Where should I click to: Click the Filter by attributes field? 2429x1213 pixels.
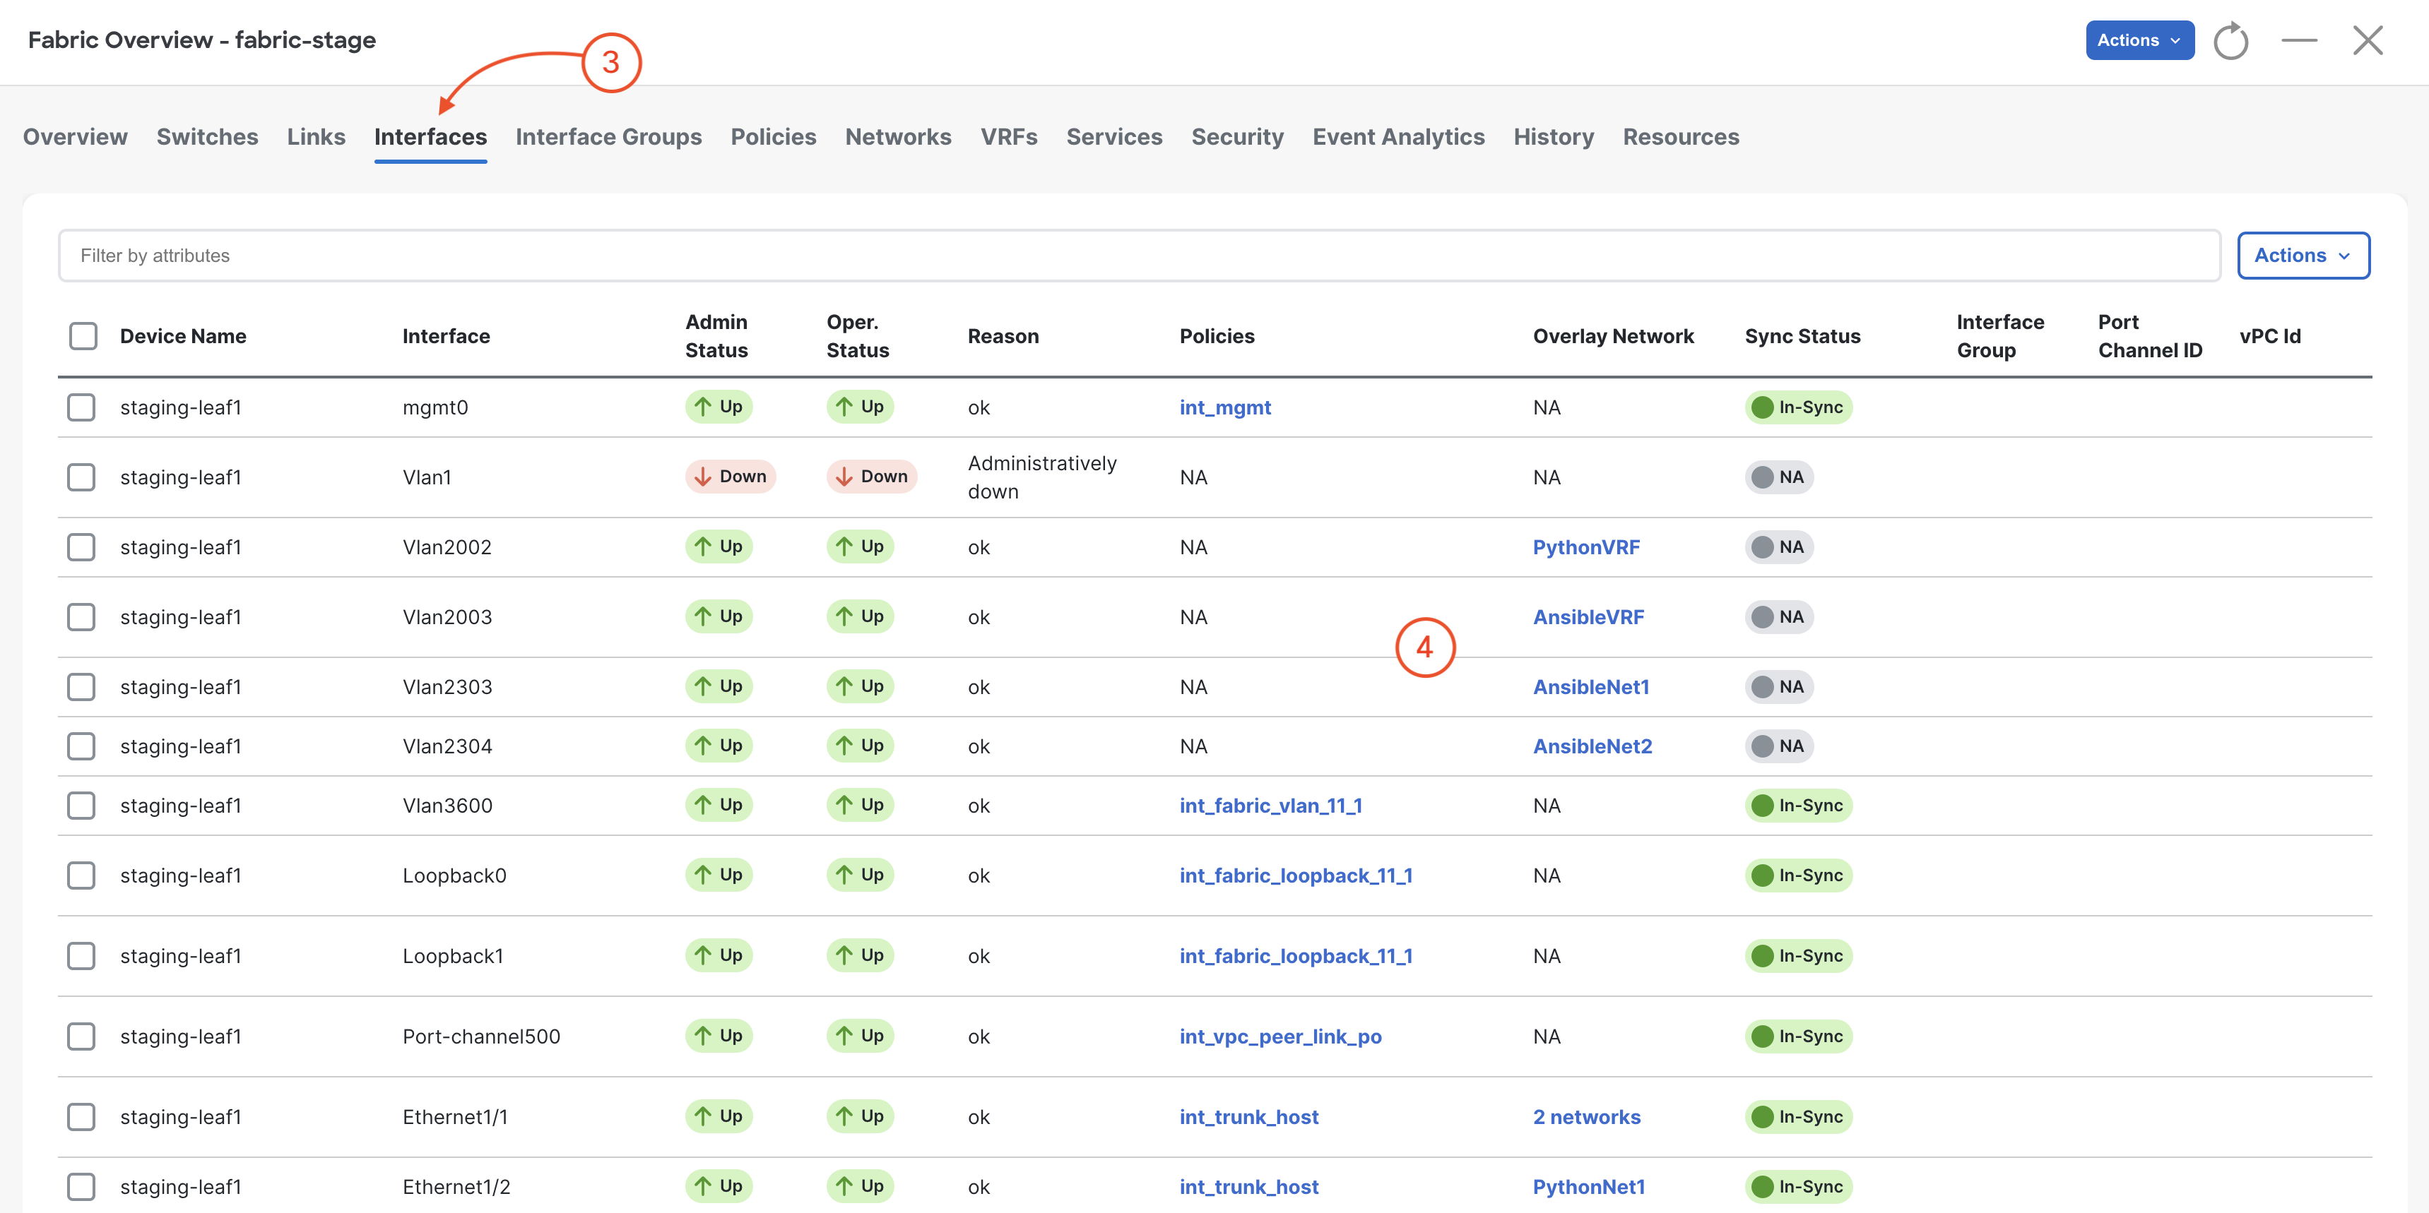[1139, 256]
